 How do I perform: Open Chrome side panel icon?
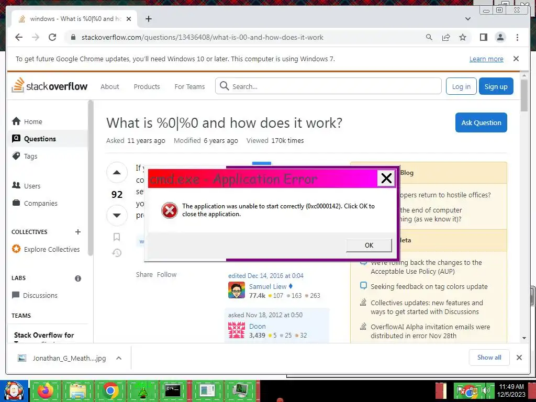click(x=483, y=37)
